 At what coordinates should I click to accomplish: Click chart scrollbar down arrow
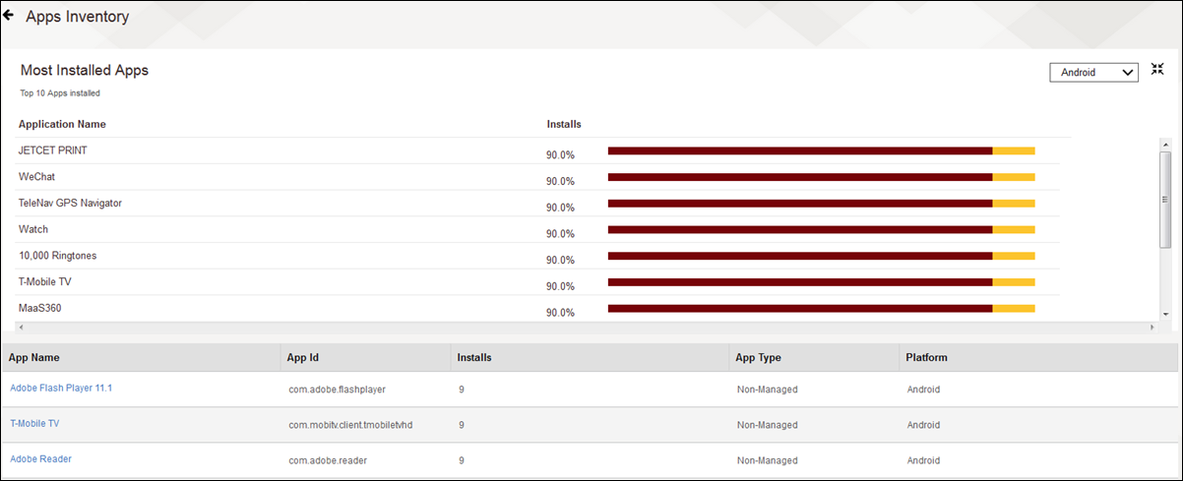coord(1165,314)
